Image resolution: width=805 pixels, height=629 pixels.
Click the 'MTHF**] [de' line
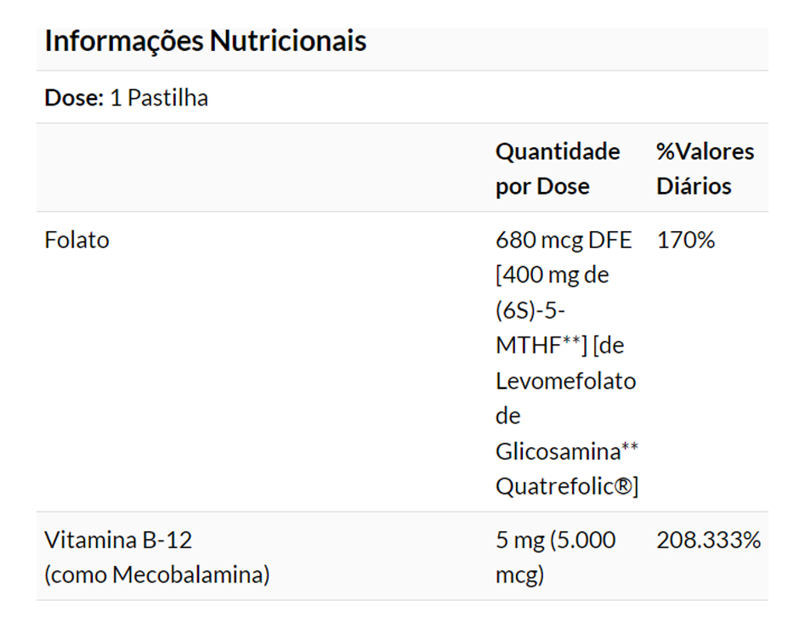(559, 346)
